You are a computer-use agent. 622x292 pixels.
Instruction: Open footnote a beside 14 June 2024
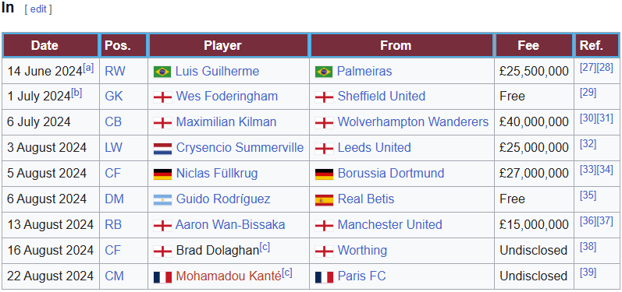click(88, 68)
